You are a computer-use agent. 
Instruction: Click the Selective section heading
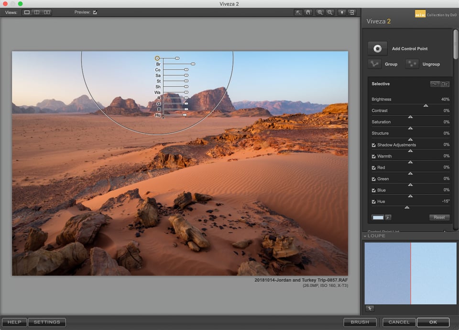(x=381, y=84)
